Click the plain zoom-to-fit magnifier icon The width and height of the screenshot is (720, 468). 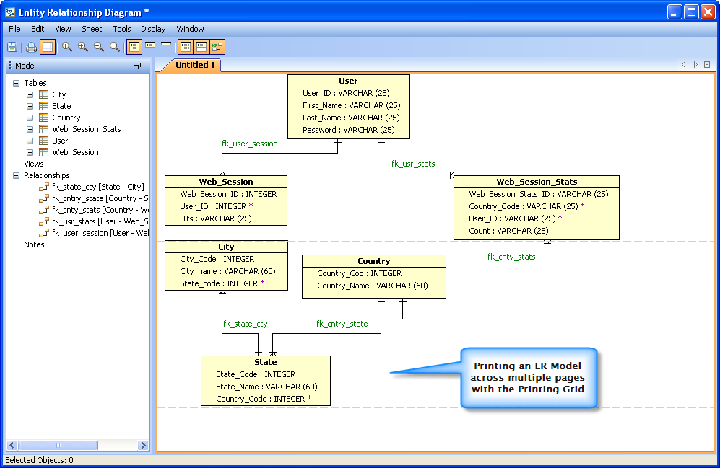tap(115, 47)
